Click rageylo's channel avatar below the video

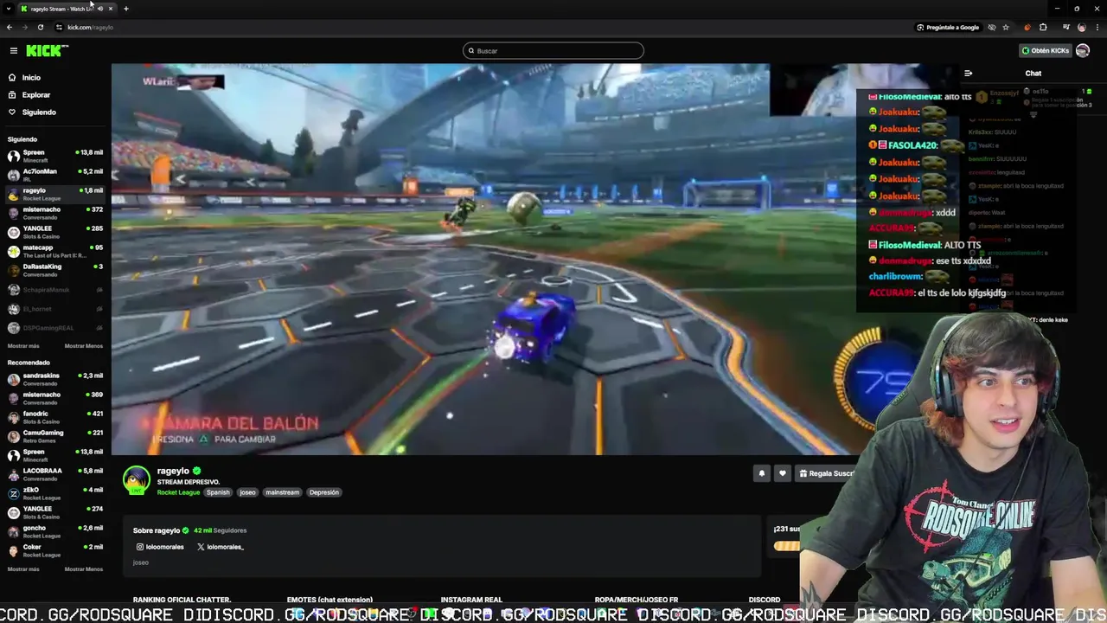(136, 479)
